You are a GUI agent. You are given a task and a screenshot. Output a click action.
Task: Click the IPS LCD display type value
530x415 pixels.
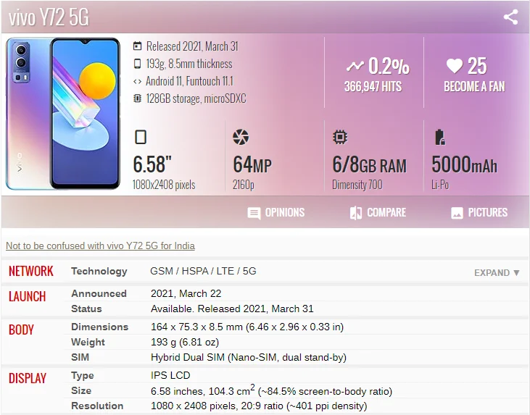pyautogui.click(x=170, y=375)
